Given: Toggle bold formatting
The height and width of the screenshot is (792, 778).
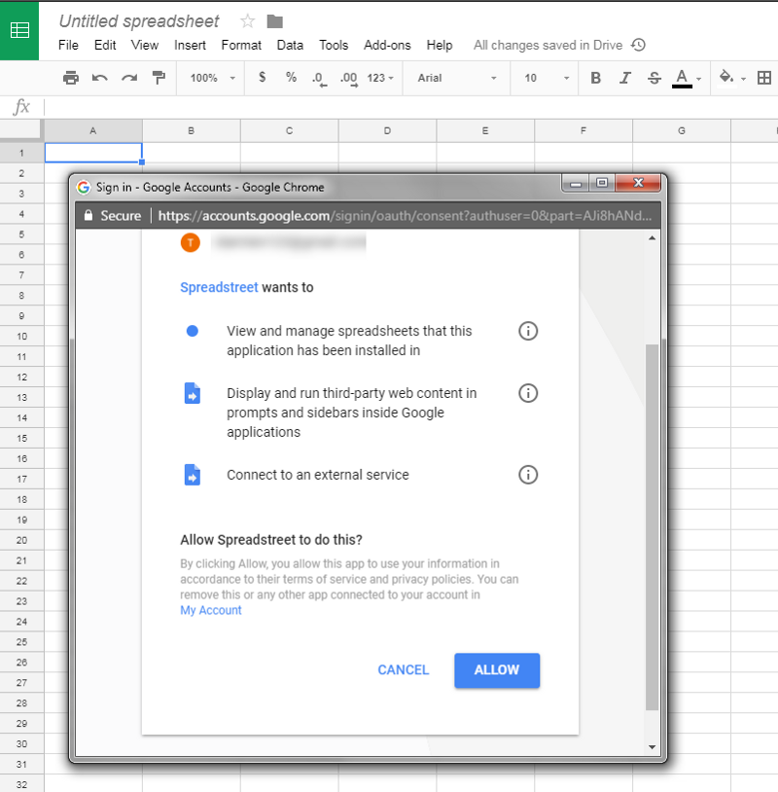Looking at the screenshot, I should [x=596, y=78].
